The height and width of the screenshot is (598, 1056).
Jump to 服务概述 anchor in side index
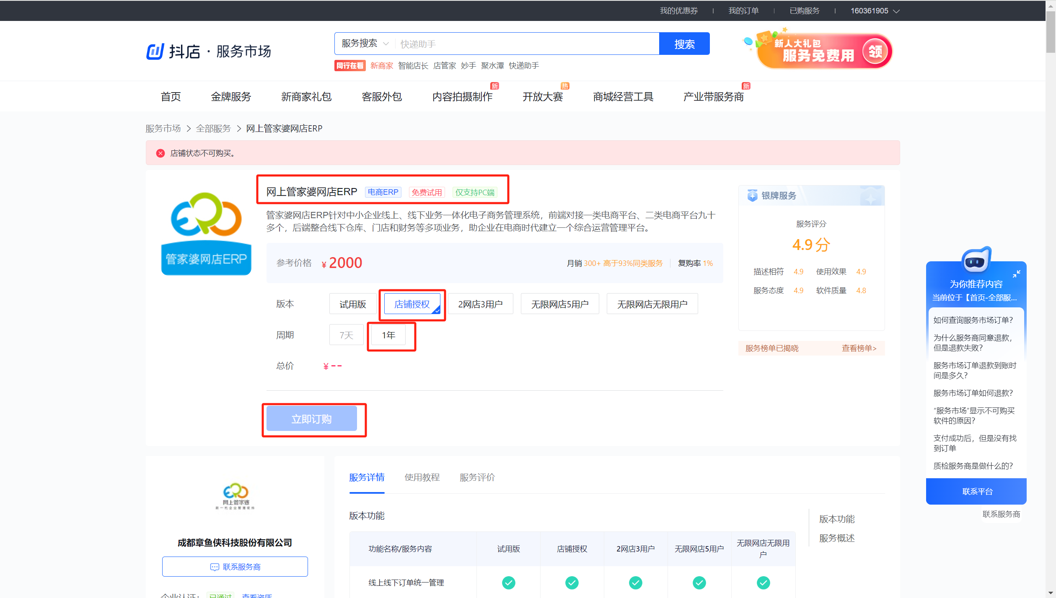pyautogui.click(x=836, y=538)
